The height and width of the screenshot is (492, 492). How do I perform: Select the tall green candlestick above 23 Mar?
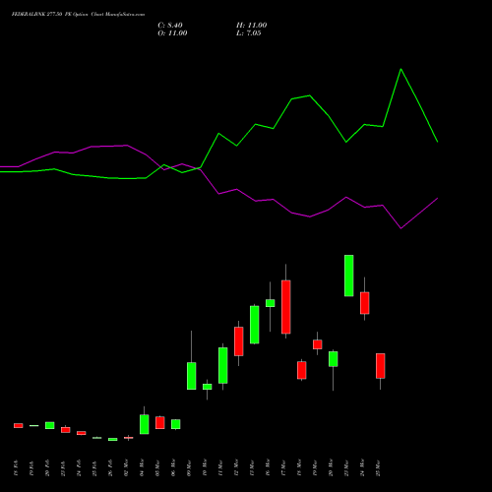coord(349,276)
